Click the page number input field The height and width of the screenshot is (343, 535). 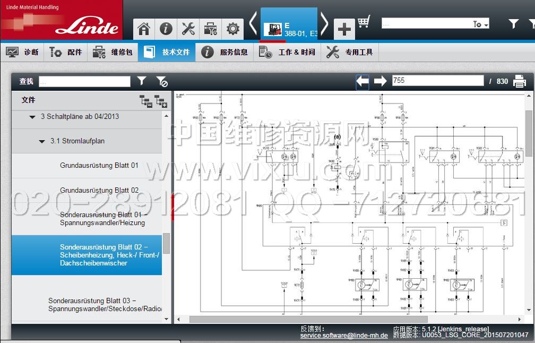coord(437,81)
